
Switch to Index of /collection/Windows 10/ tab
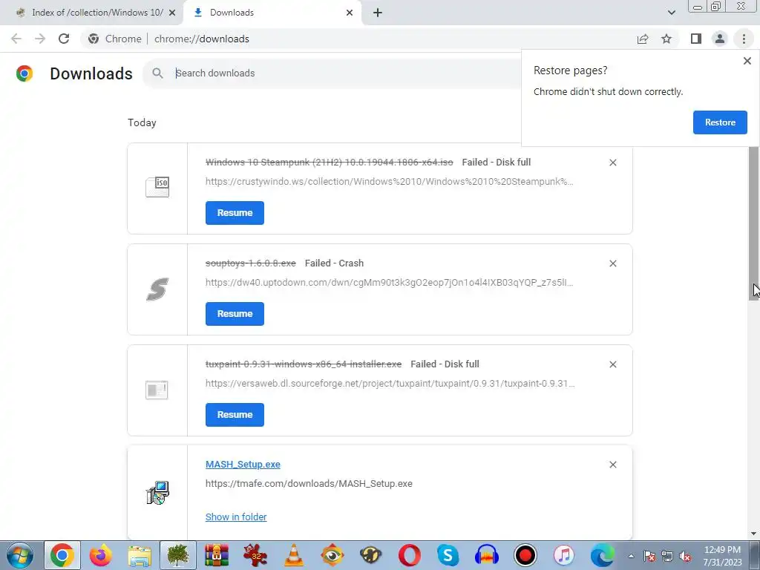[97, 13]
